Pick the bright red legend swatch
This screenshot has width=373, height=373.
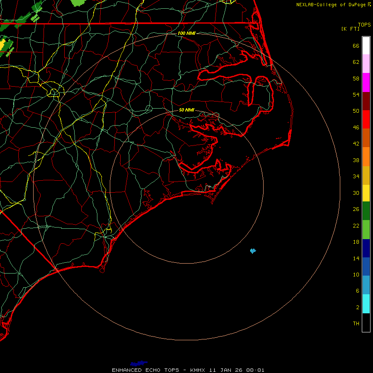366,119
